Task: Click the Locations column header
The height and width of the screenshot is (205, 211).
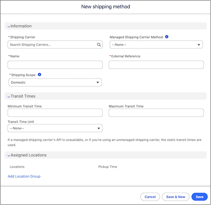Action: click(17, 167)
